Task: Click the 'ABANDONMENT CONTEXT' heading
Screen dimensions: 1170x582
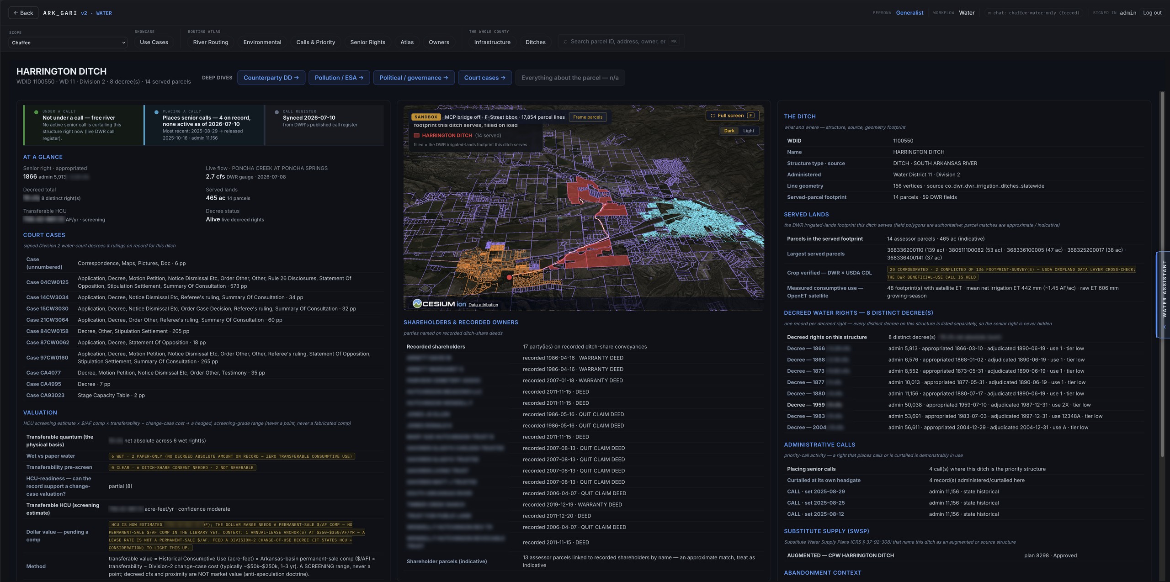Action: (823, 572)
